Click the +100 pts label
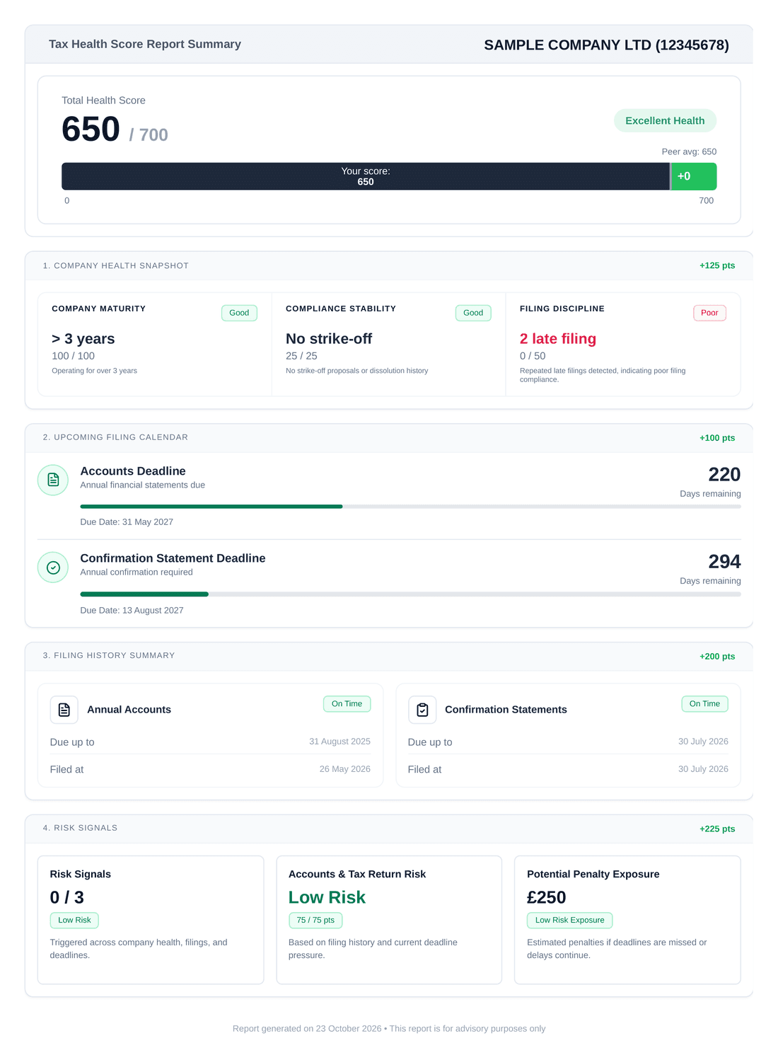 click(717, 438)
